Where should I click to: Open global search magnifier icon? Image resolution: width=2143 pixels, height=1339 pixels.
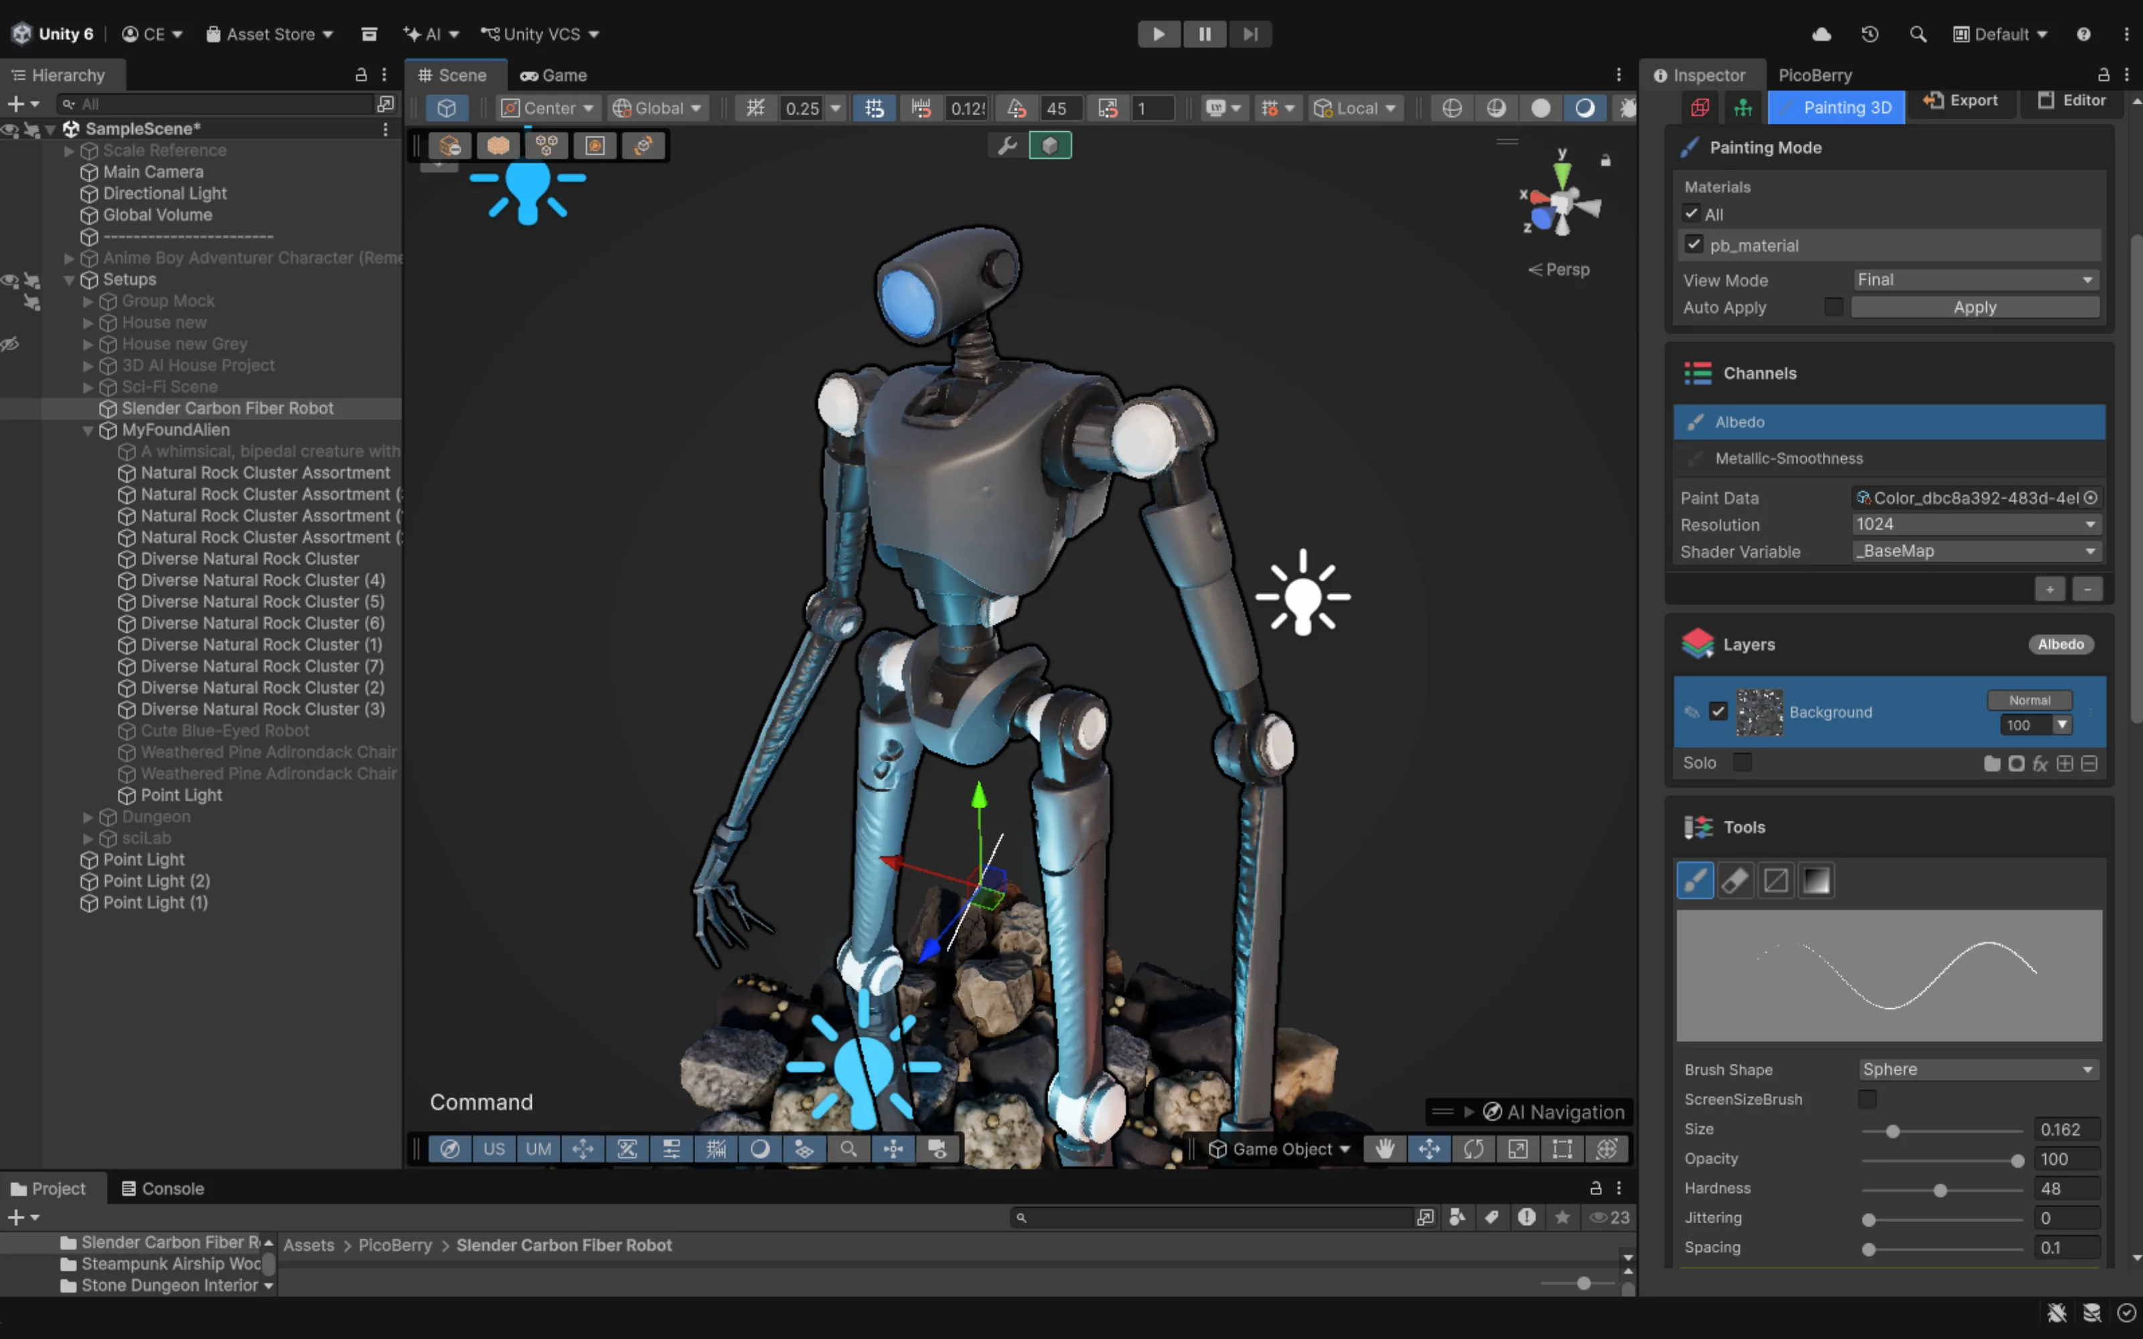point(1918,33)
